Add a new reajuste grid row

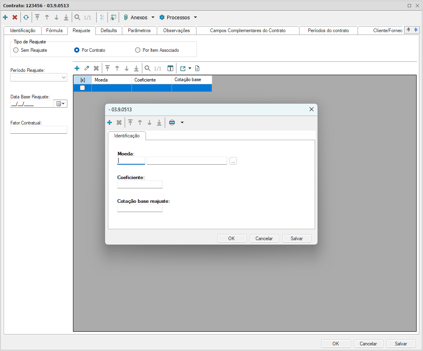click(x=77, y=68)
